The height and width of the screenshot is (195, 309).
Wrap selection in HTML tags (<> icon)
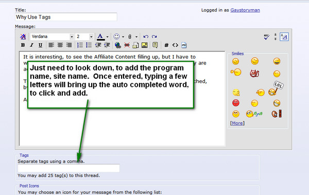(x=175, y=45)
